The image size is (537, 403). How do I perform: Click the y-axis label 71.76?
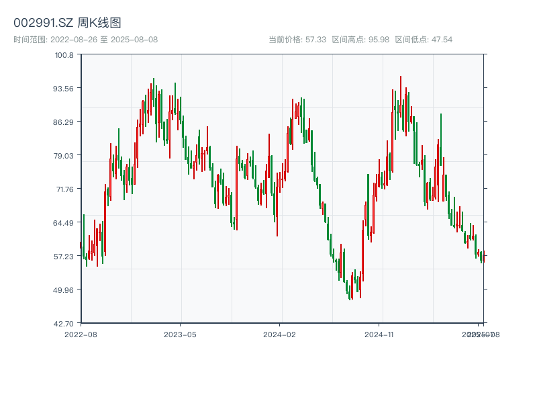pyautogui.click(x=64, y=189)
